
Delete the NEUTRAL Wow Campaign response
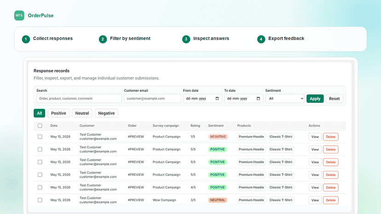(331, 200)
